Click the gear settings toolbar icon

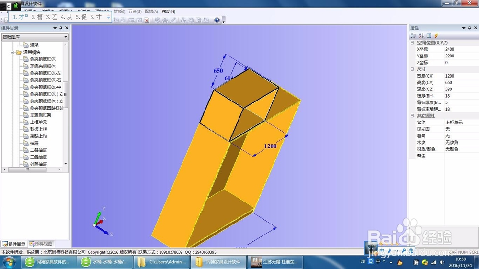coord(191,20)
